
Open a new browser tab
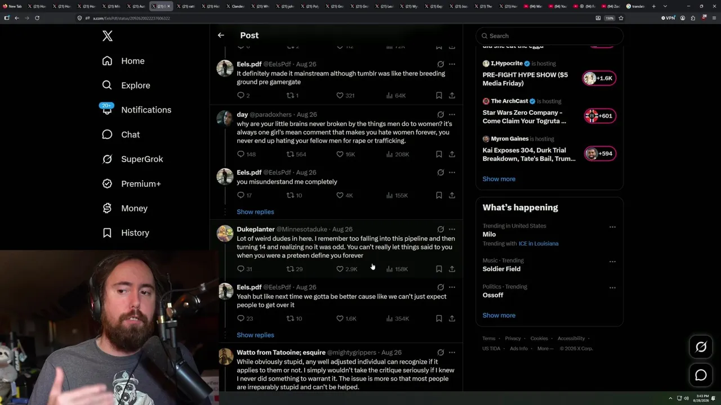pos(653,6)
